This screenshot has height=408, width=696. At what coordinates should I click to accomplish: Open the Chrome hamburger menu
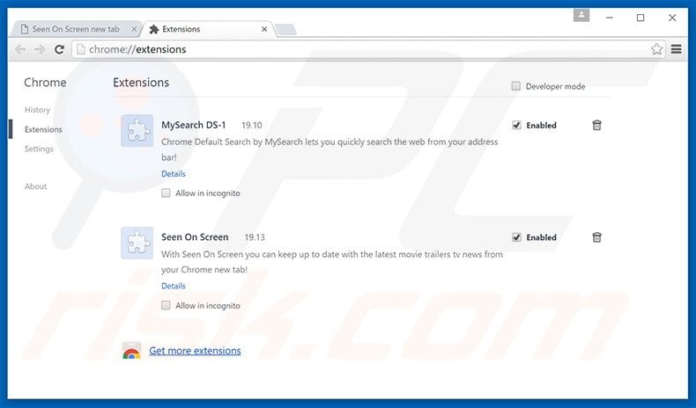click(676, 49)
